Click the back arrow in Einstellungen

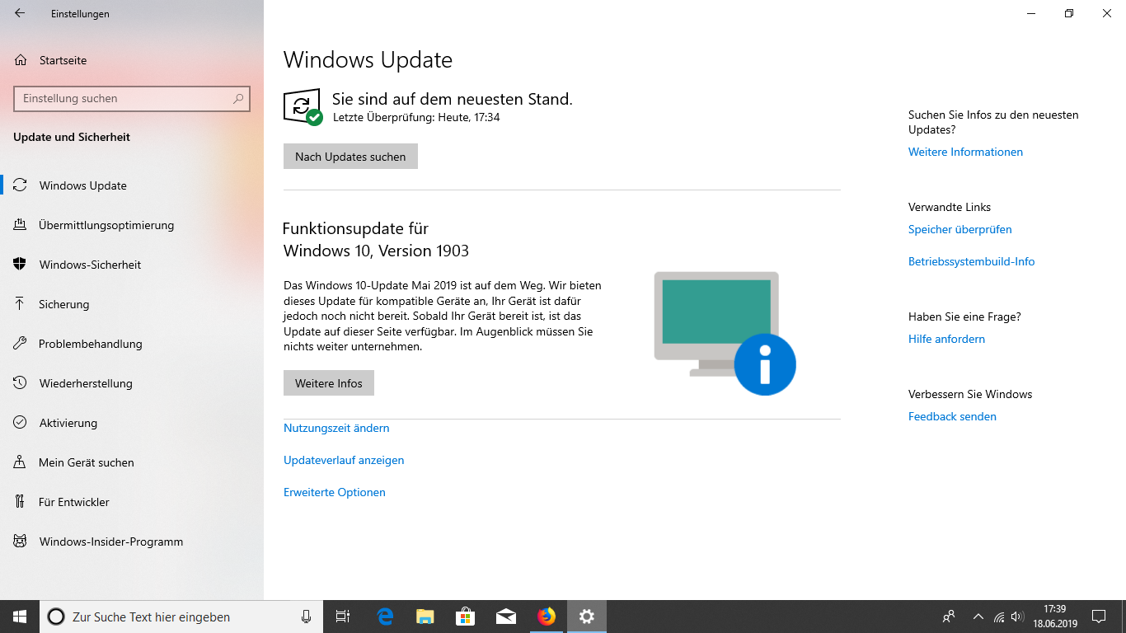click(20, 13)
